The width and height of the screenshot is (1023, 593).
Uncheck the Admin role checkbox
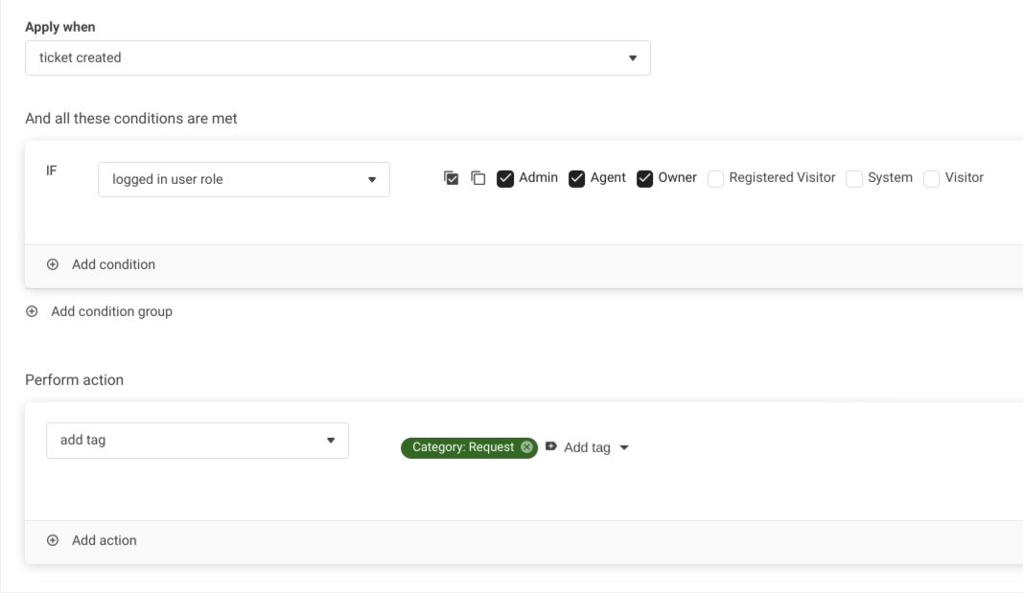point(504,178)
